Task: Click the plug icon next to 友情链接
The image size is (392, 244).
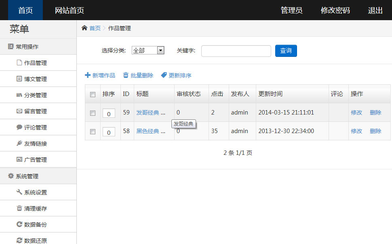Action: [x=19, y=143]
